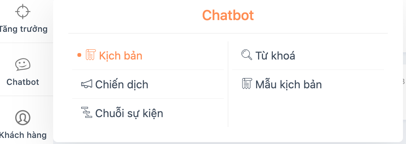This screenshot has width=406, height=144.
Task: Click the megaphone icon beside Chiến dịch
Action: (x=87, y=84)
